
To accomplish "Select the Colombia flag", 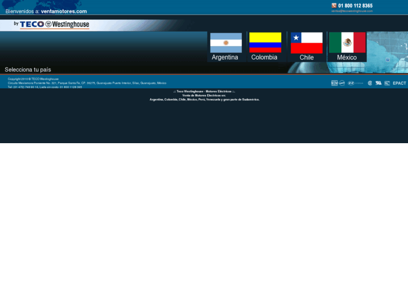I will pyautogui.click(x=265, y=43).
